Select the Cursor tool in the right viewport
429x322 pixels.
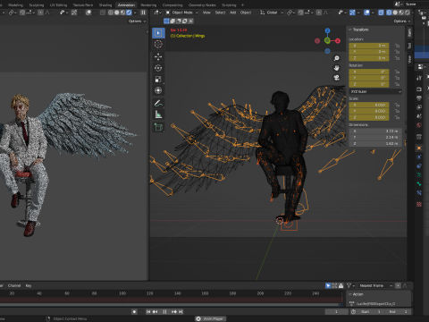coord(158,44)
